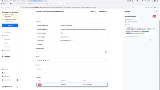Click the 404 badge in attempts table
The image size is (160, 90).
click(x=40, y=85)
